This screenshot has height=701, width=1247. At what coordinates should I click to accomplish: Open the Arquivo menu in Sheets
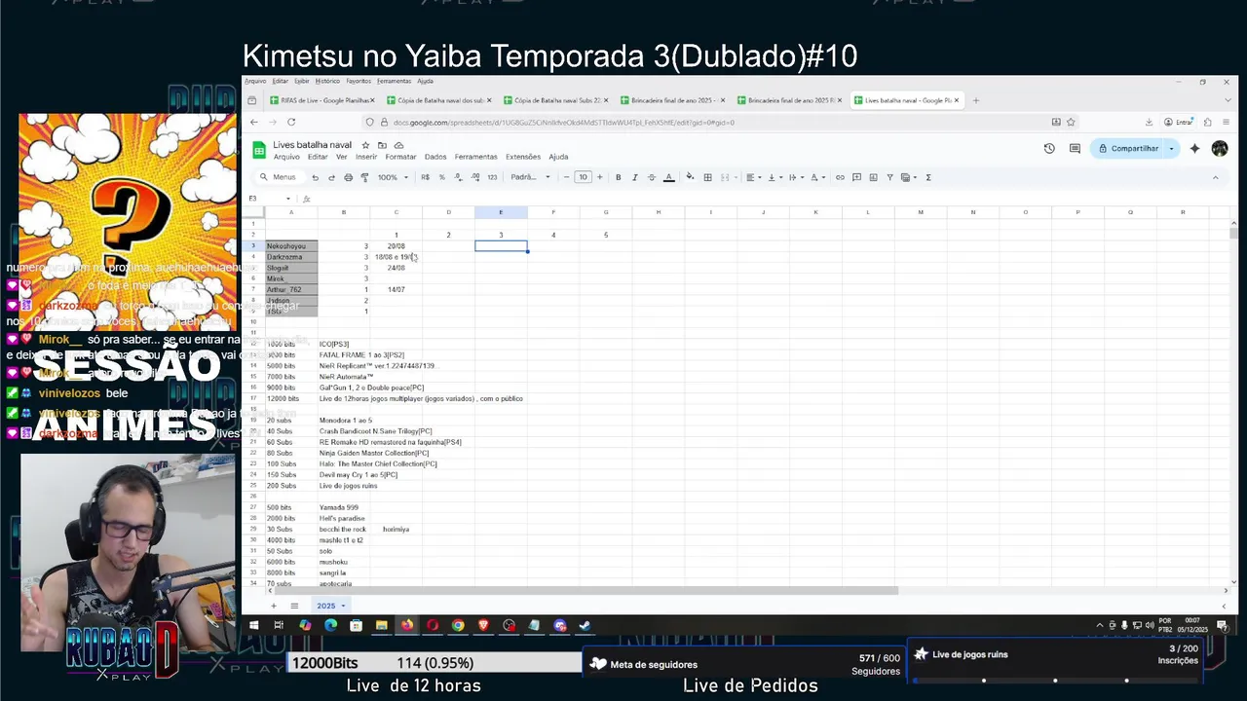click(286, 157)
